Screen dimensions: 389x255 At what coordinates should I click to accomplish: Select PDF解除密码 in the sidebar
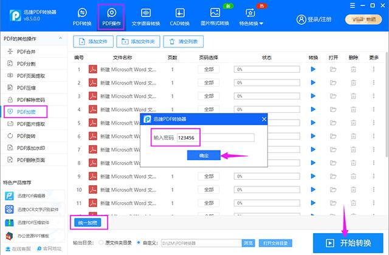pos(34,100)
